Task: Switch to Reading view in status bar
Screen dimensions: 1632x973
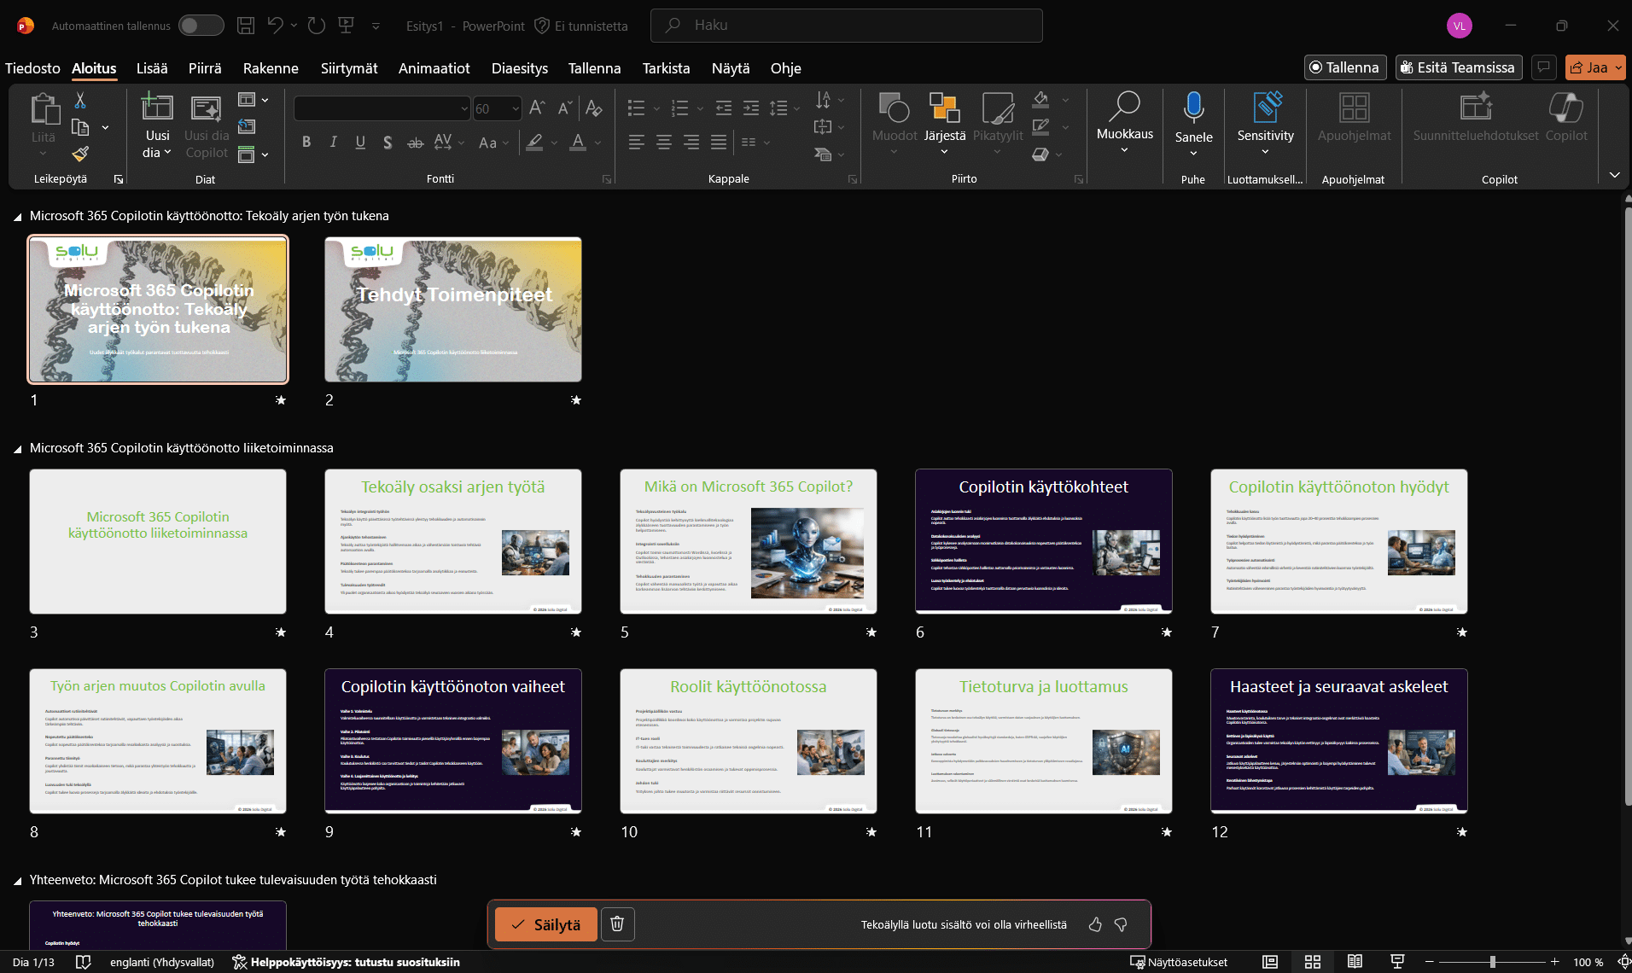Action: click(1355, 962)
